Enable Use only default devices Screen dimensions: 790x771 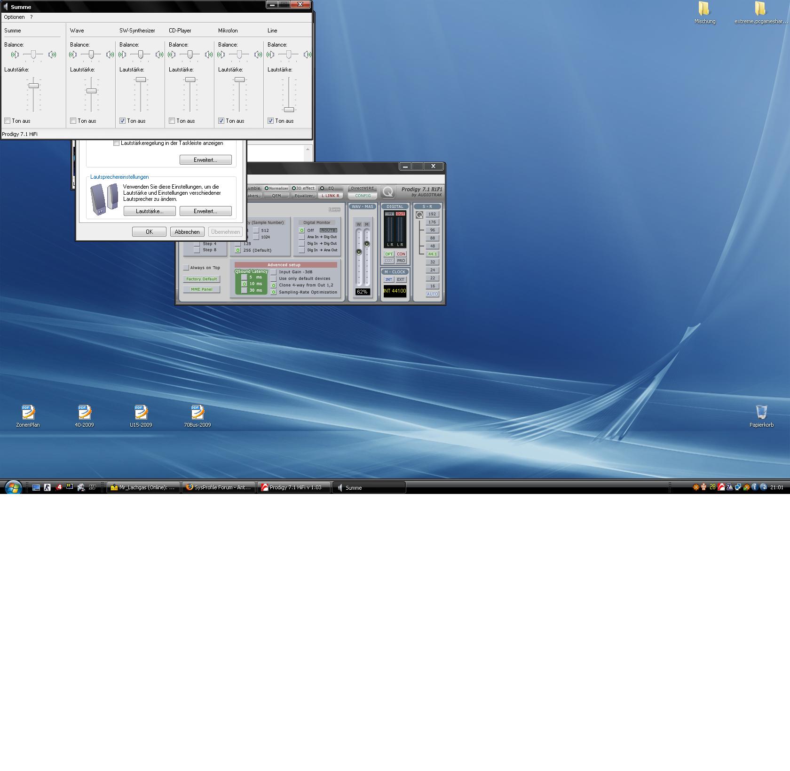274,278
